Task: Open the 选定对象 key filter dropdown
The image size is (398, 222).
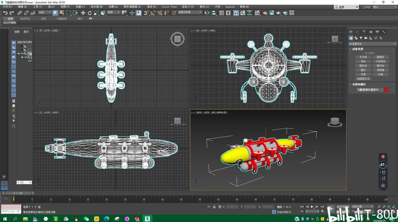Action: tap(362, 207)
